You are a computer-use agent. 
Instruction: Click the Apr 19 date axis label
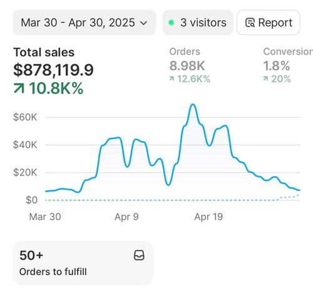(208, 217)
